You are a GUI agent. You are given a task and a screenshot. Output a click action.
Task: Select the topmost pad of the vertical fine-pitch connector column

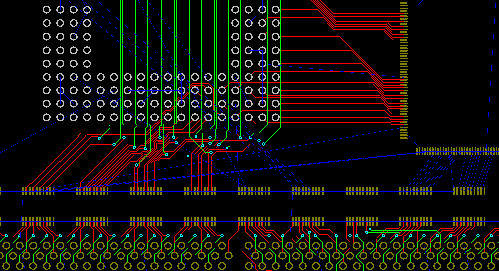click(403, 3)
